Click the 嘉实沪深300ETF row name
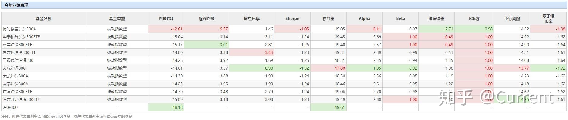The width and height of the screenshot is (568, 120). (17, 45)
